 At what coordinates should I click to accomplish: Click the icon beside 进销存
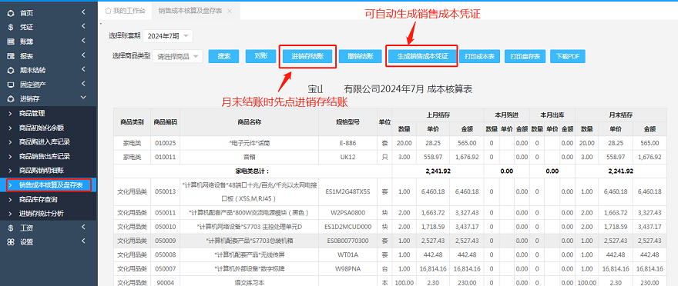click(x=11, y=98)
